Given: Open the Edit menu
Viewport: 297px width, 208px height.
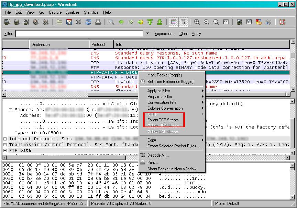Looking at the screenshot, I should pos(19,12).
